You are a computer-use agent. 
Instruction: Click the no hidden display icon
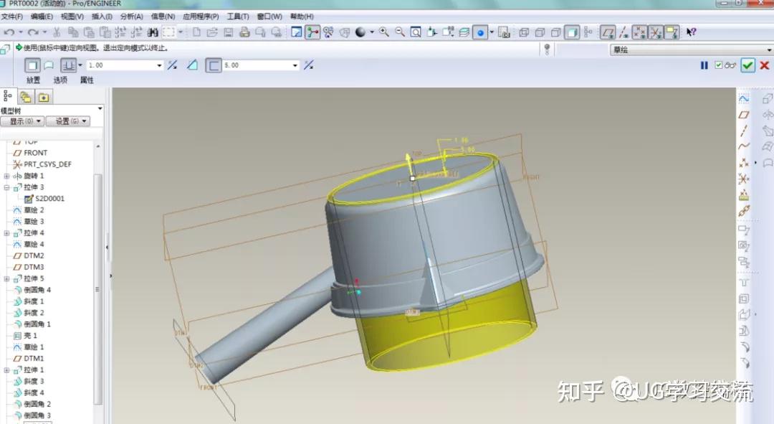click(555, 32)
